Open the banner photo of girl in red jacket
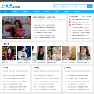The width and height of the screenshot is (94, 94). (x=16, y=27)
